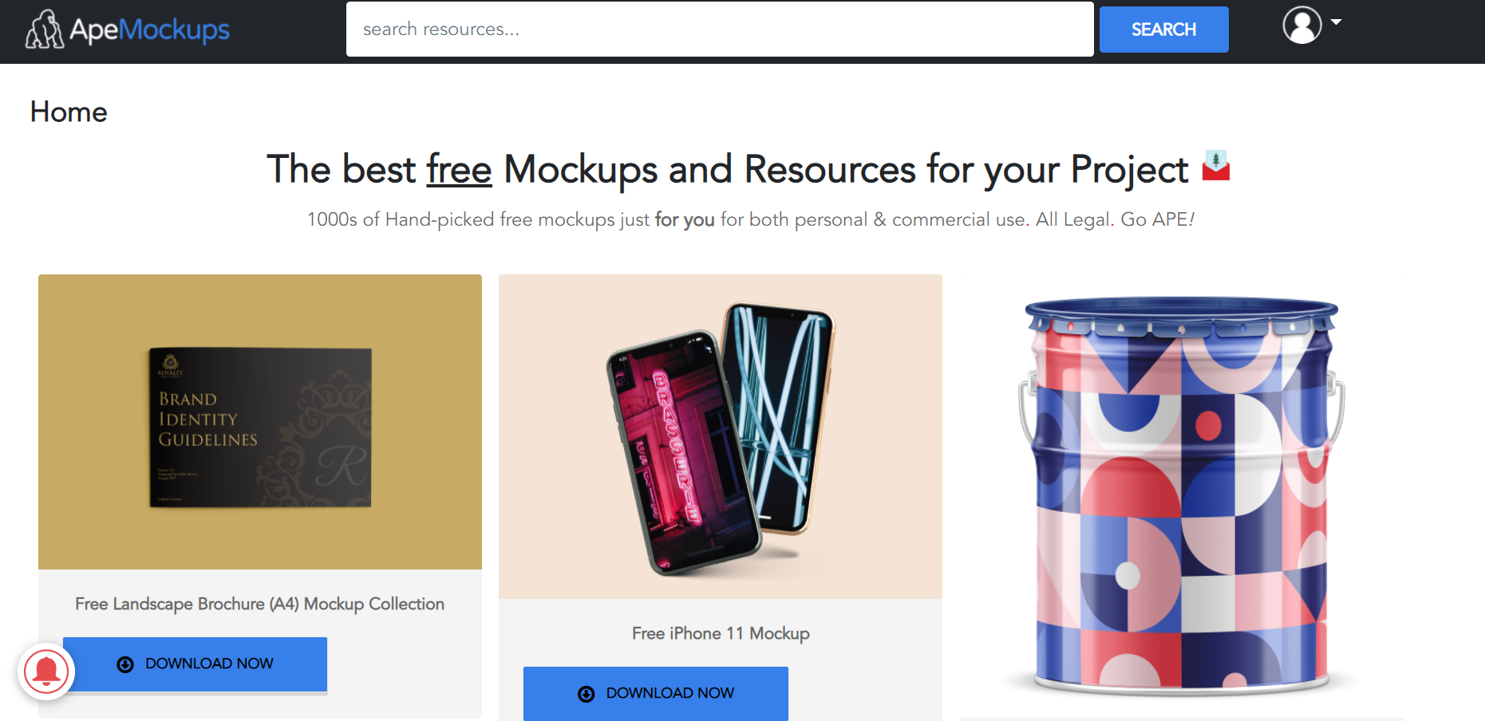Screen dimensions: 1485x721
Task: Click the envelope icon beside the headline
Action: [1215, 166]
